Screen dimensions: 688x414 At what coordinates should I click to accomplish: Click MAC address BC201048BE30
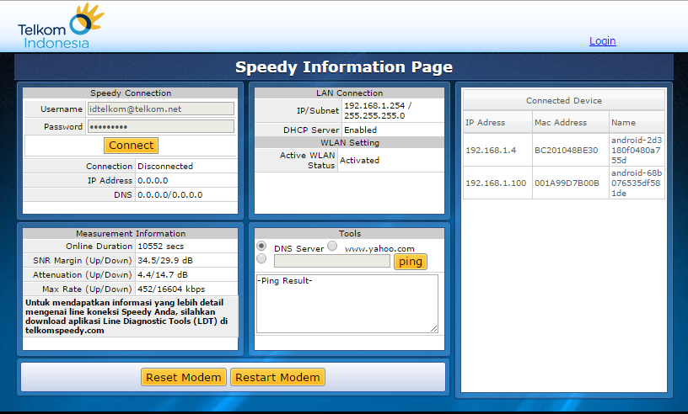coord(566,151)
